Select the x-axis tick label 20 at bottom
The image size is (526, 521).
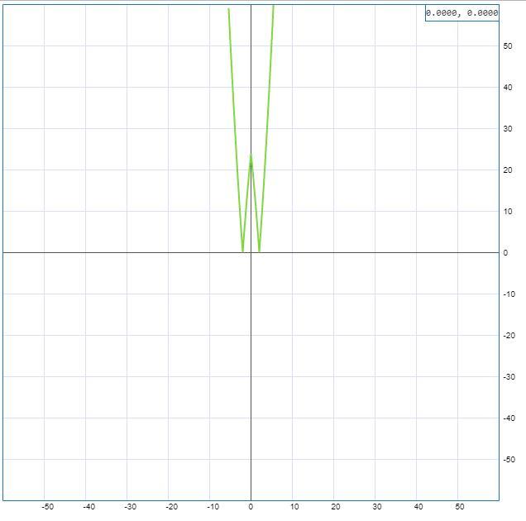point(336,507)
